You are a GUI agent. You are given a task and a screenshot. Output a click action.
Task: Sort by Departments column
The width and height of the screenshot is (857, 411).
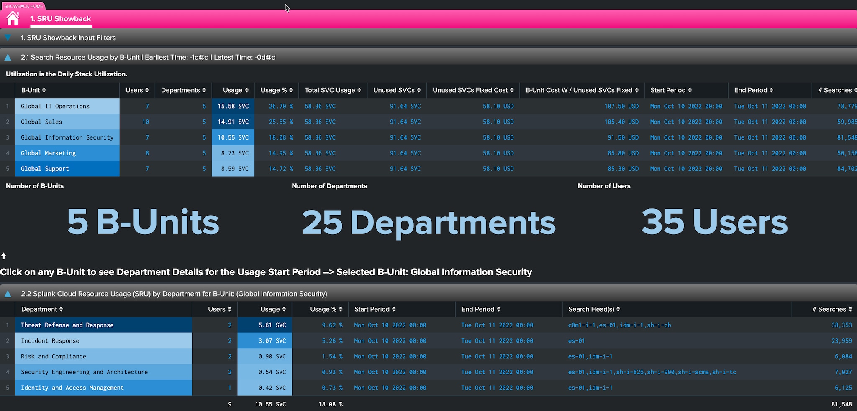pos(183,90)
